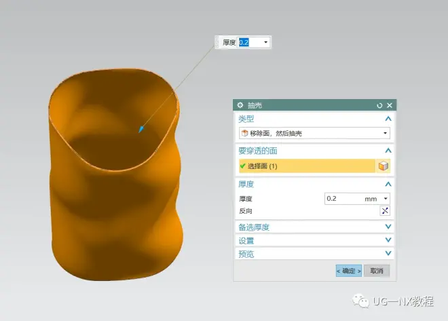
Task: Expand the 备选厚度 section
Action: (x=388, y=227)
